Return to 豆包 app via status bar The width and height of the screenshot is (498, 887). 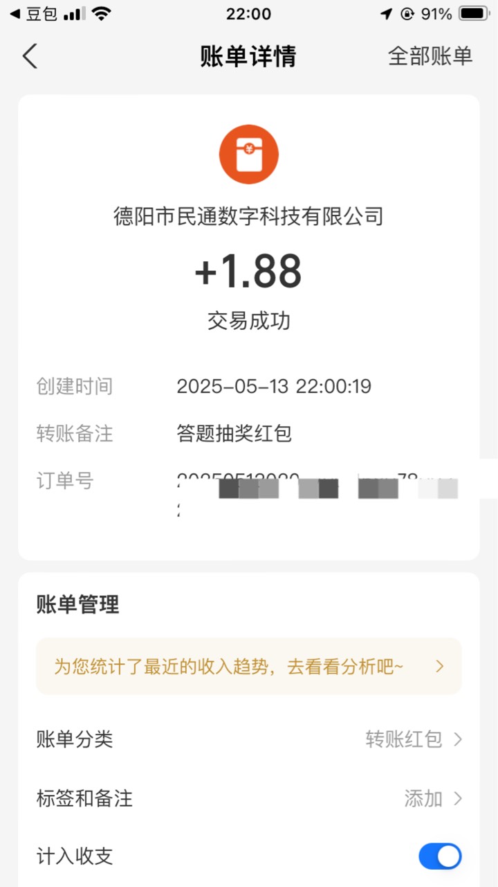click(x=34, y=14)
